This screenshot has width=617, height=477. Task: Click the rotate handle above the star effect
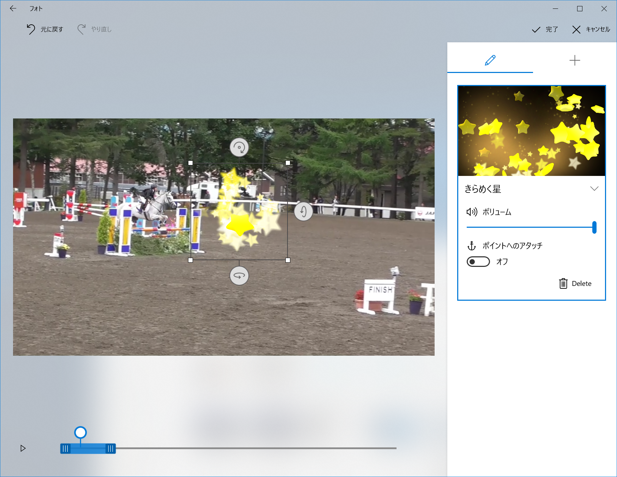[x=239, y=147]
